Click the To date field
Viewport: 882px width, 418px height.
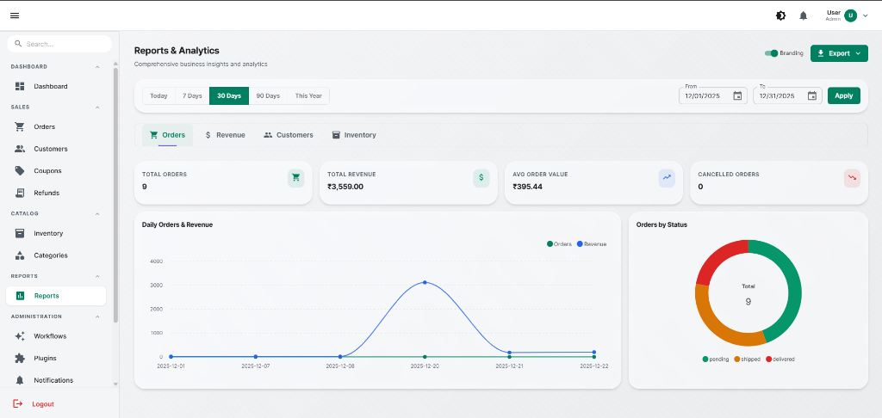tap(787, 95)
